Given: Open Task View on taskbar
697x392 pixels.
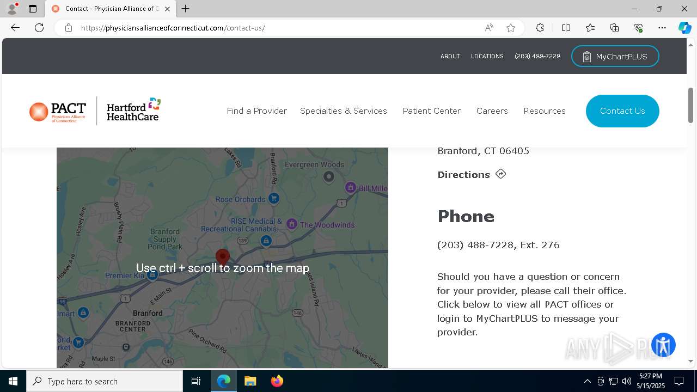Looking at the screenshot, I should pos(196,381).
